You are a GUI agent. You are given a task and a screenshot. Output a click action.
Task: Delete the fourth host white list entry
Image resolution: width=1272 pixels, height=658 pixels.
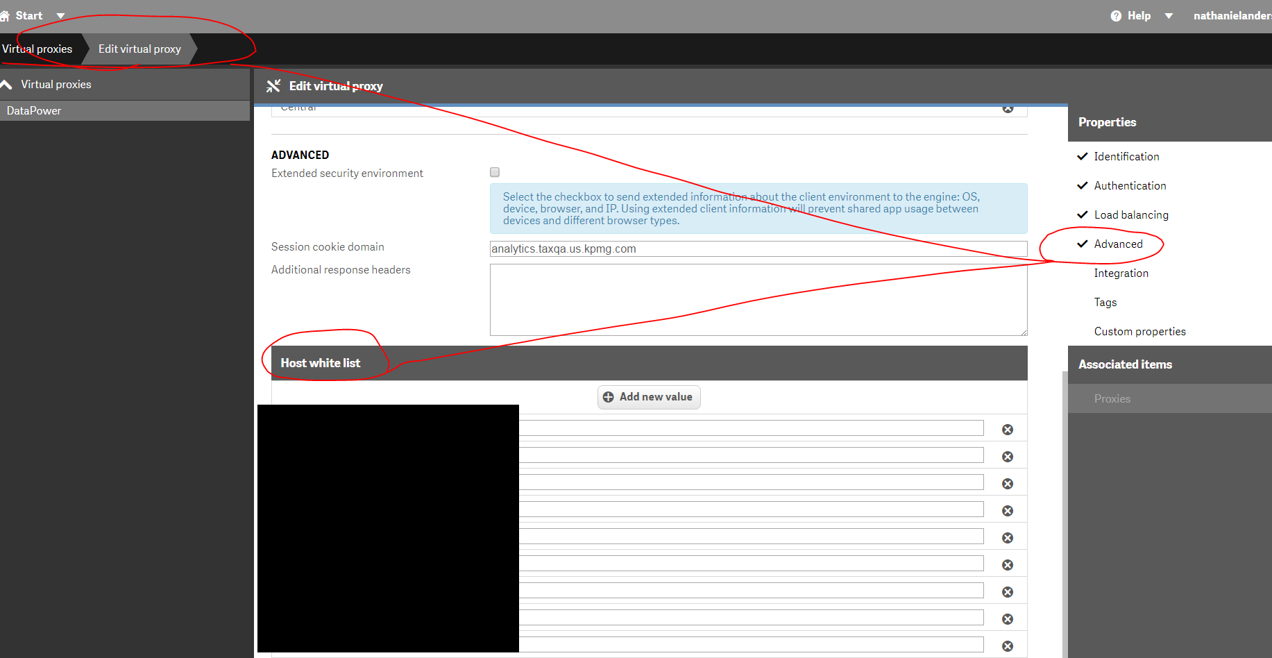(1008, 511)
